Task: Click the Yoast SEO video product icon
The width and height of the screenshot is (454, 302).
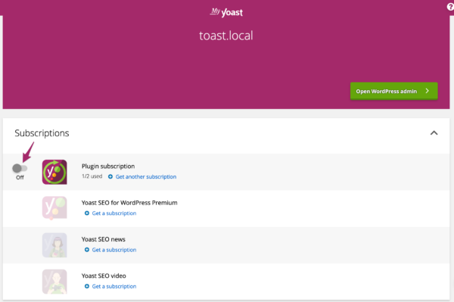Action: coord(54,282)
